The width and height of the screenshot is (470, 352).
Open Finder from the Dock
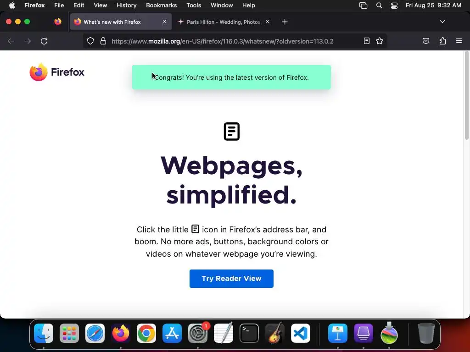point(44,333)
